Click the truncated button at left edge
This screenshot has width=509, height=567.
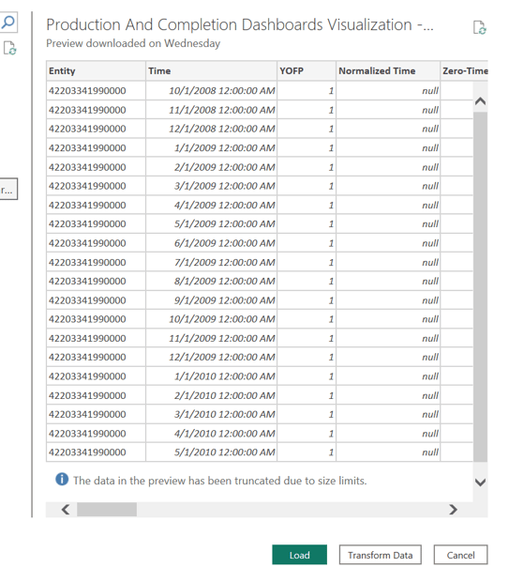(x=7, y=189)
